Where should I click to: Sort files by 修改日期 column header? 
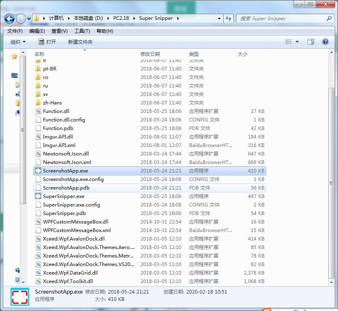click(150, 54)
